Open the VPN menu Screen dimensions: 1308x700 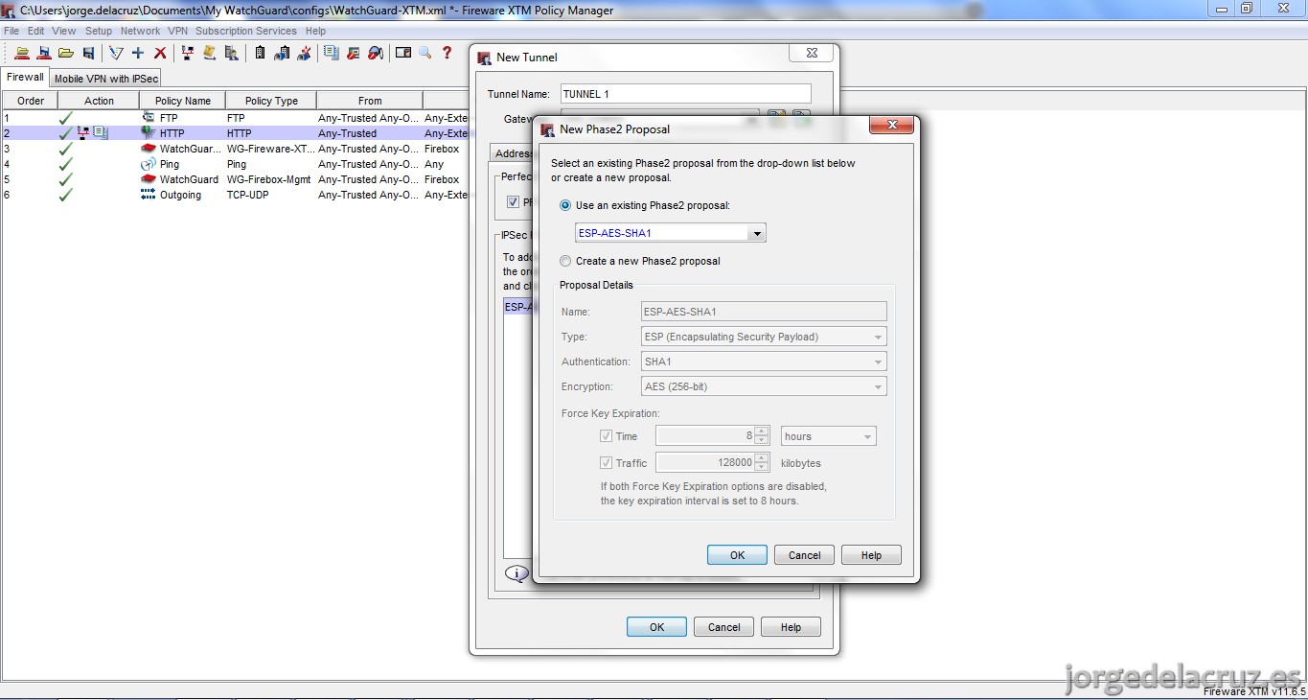178,31
